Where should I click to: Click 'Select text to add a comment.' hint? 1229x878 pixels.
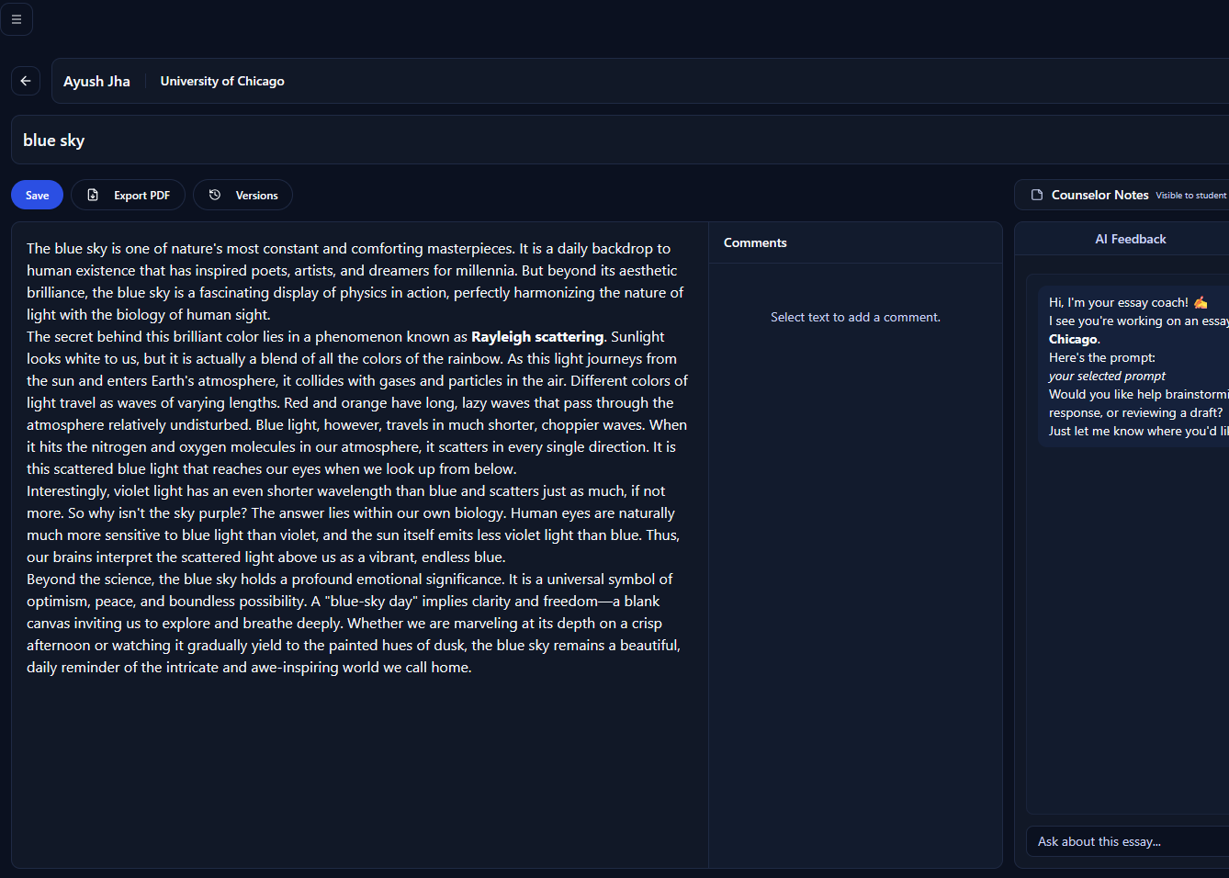coord(855,317)
